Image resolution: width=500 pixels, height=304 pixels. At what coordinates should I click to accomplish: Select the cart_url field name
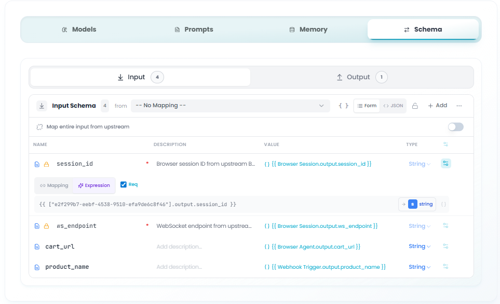[60, 247]
